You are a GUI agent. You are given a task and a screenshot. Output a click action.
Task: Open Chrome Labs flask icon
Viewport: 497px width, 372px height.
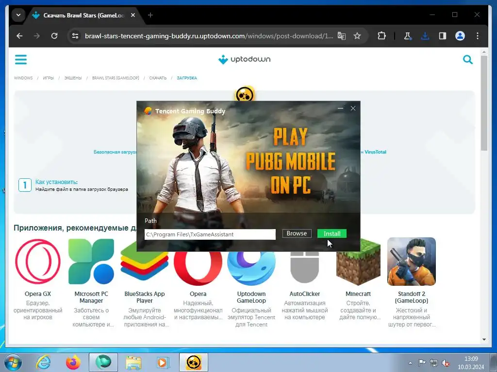pyautogui.click(x=408, y=36)
